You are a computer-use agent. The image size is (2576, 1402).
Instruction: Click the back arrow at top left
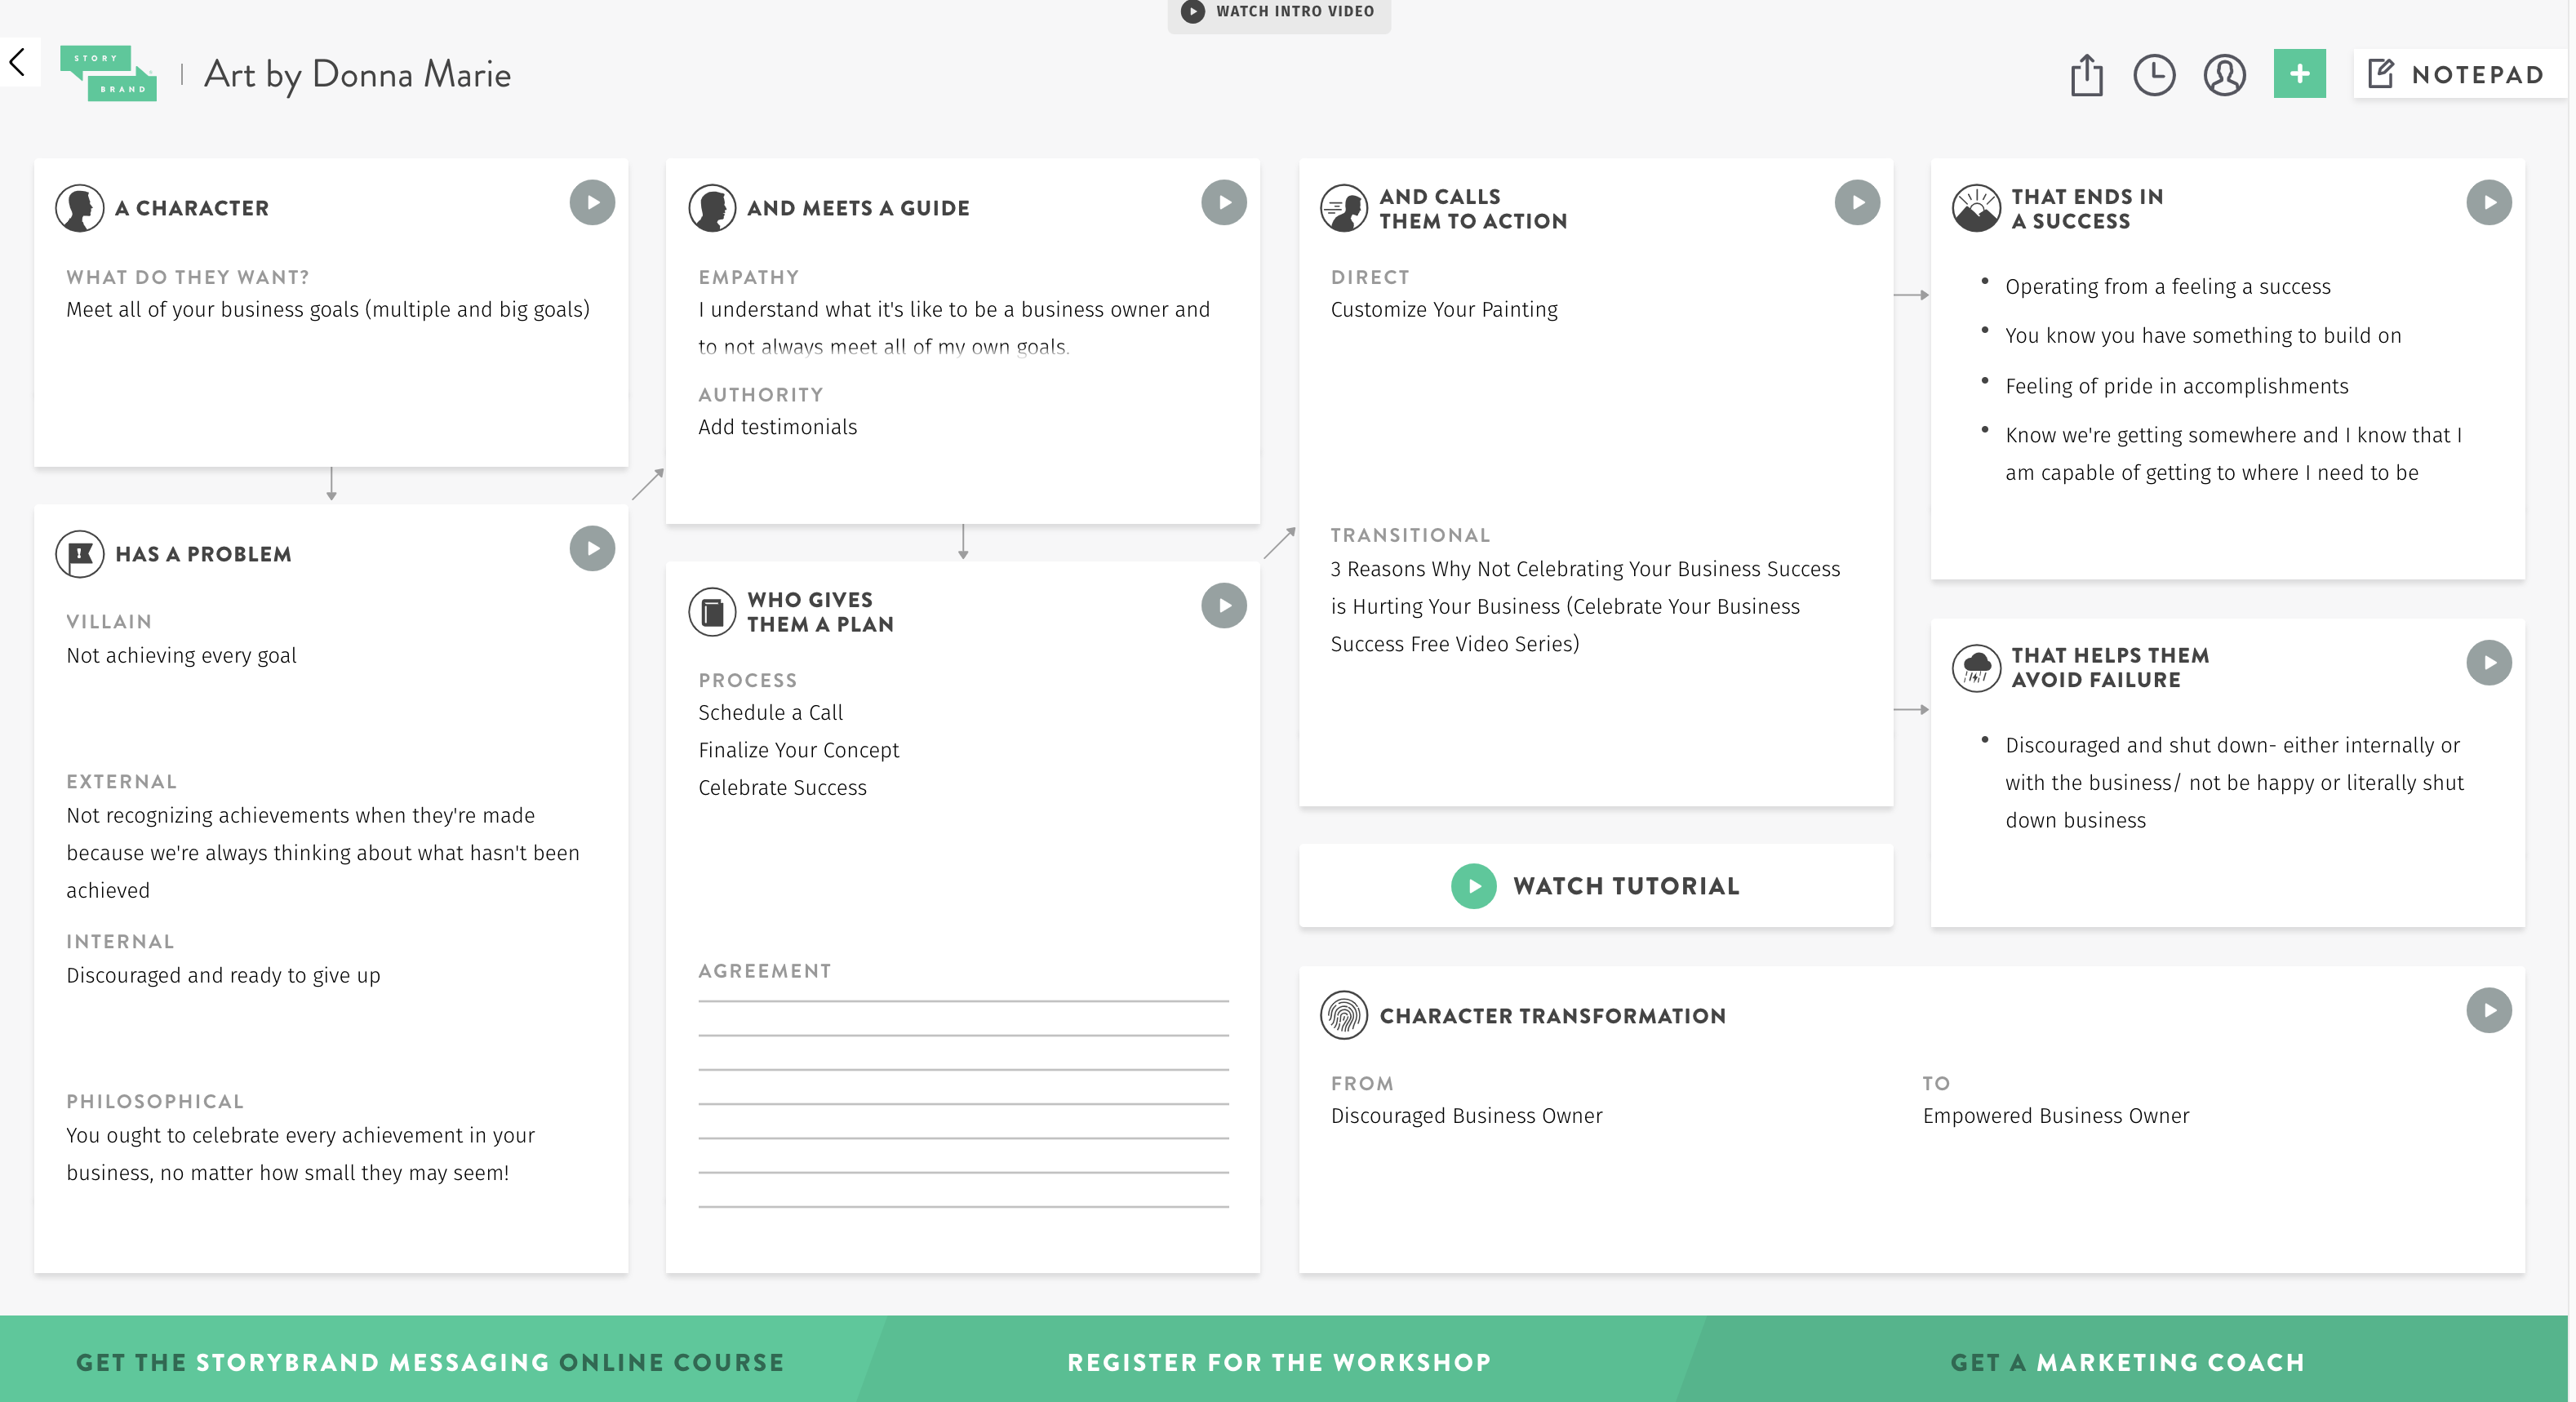coord(17,62)
